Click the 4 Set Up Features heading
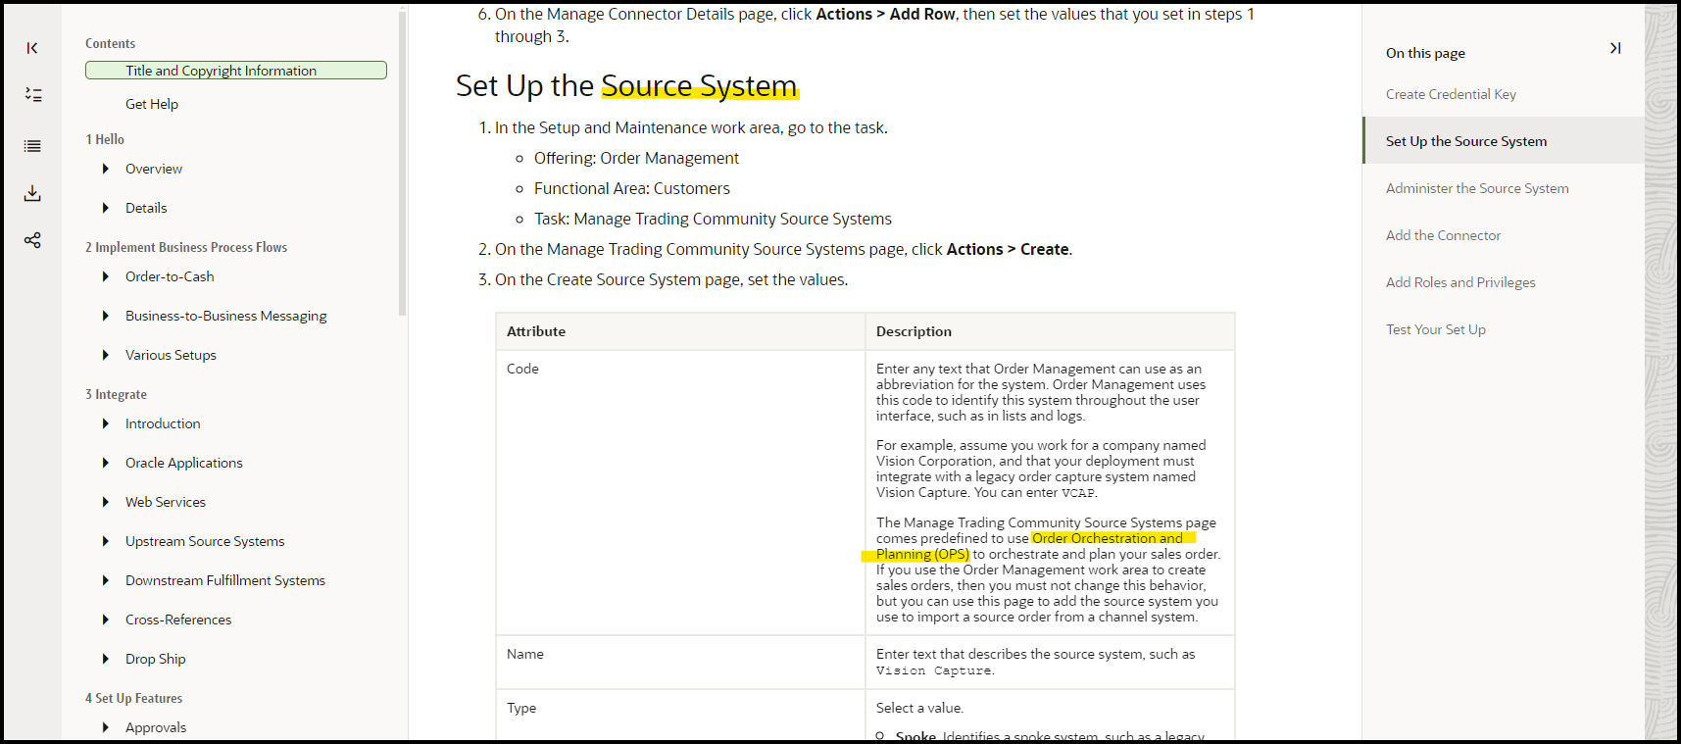1681x744 pixels. (133, 698)
